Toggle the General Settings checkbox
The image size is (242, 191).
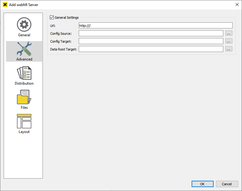[52, 18]
